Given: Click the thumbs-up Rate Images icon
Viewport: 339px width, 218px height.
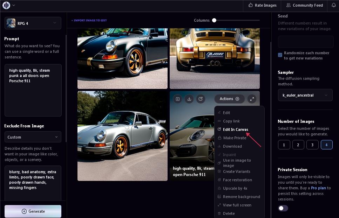Looking at the screenshot, I should coord(251,5).
